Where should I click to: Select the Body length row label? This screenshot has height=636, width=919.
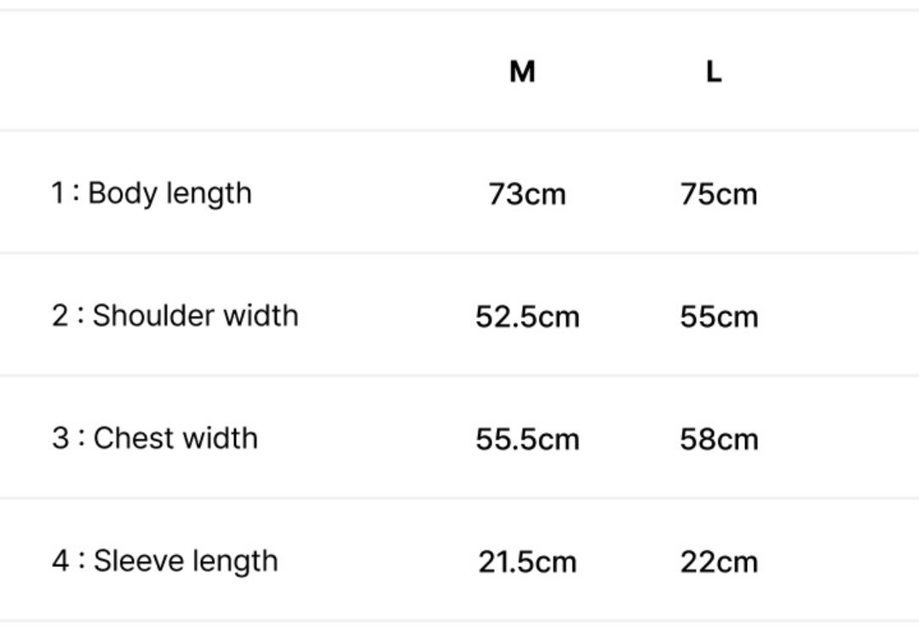point(169,193)
